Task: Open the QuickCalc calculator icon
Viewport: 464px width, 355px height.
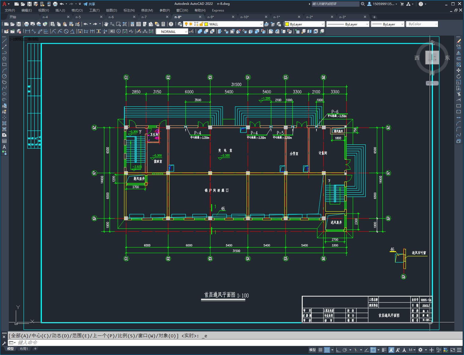Action: 163,24
